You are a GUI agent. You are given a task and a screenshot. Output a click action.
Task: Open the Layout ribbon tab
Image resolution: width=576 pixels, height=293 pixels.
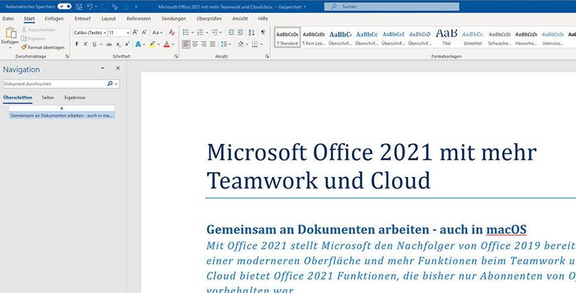[x=109, y=19]
